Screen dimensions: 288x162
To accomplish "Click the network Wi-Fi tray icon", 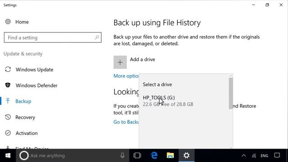I will click(254, 156).
